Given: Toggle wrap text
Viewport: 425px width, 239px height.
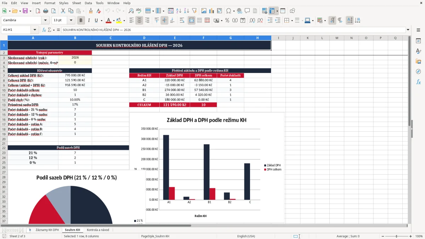Looking at the screenshot, I should click(x=182, y=21).
